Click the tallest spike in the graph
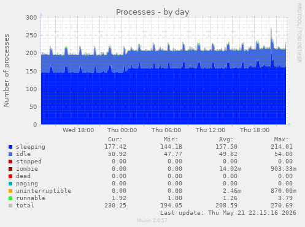The width and height of the screenshot is (305, 227). [x=271, y=39]
